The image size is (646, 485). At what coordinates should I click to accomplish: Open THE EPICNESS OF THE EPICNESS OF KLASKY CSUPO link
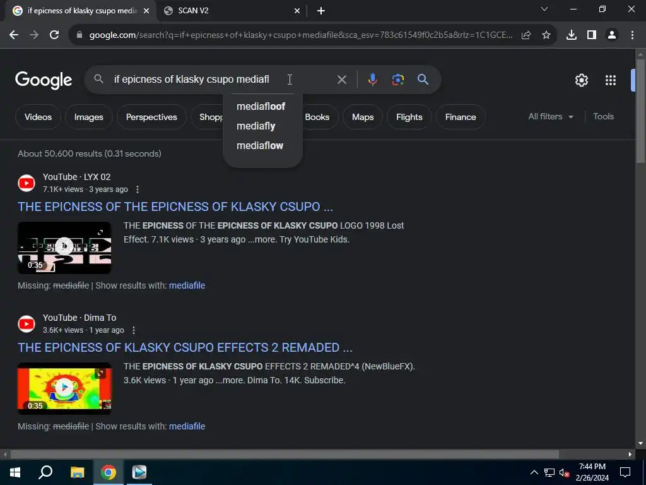coord(175,207)
